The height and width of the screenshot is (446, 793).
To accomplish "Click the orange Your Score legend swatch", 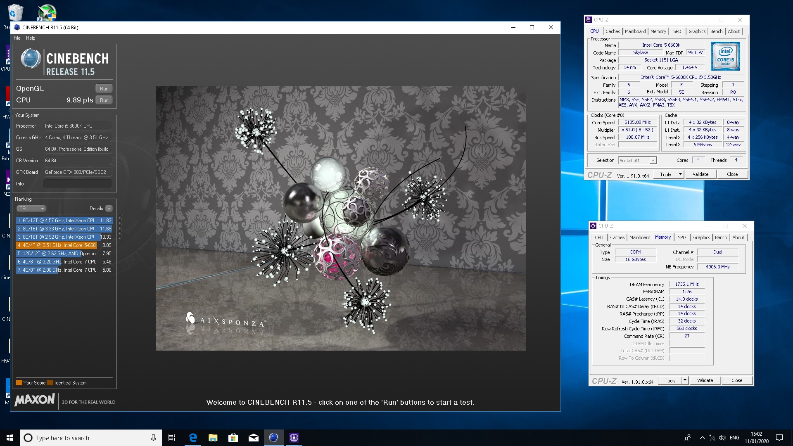I will pyautogui.click(x=19, y=382).
